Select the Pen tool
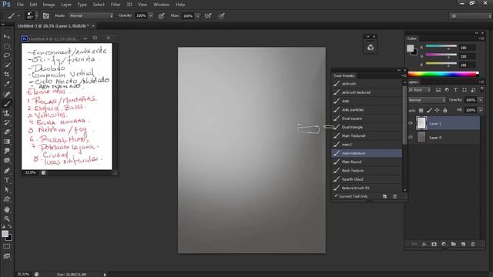The height and width of the screenshot is (277, 493). 7,171
